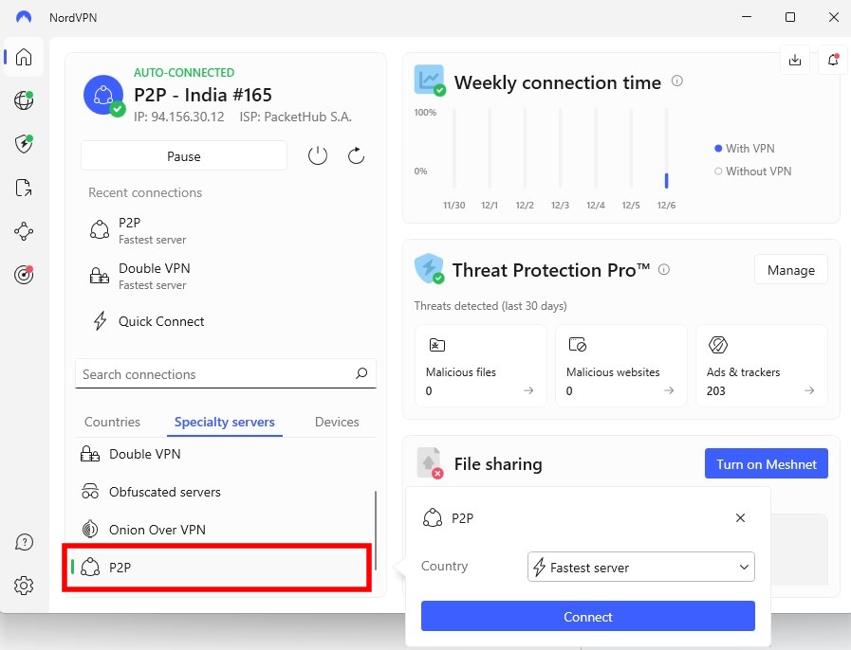Open the VPN globe sidebar icon
Viewport: 851px width, 650px height.
[x=24, y=100]
